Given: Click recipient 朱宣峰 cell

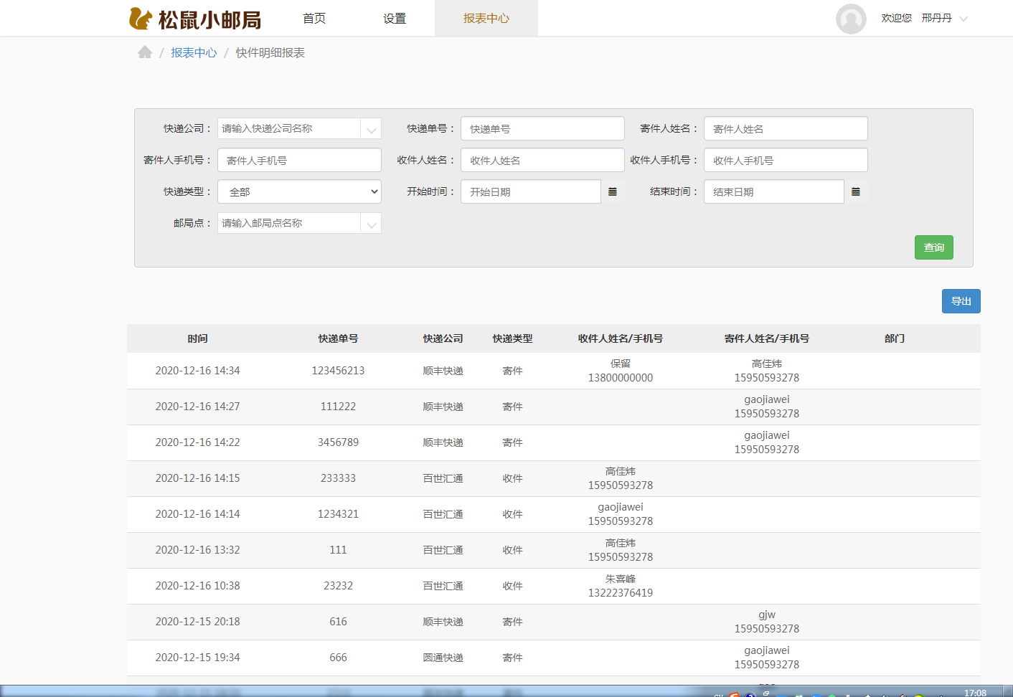Looking at the screenshot, I should click(621, 586).
